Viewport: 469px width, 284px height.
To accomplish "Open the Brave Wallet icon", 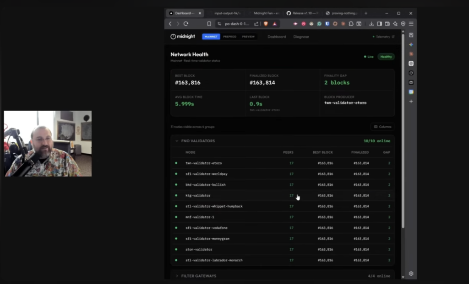I will (x=387, y=24).
